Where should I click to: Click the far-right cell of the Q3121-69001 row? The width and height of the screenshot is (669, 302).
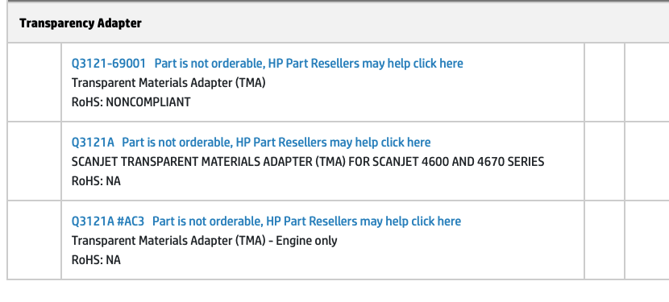[647, 82]
